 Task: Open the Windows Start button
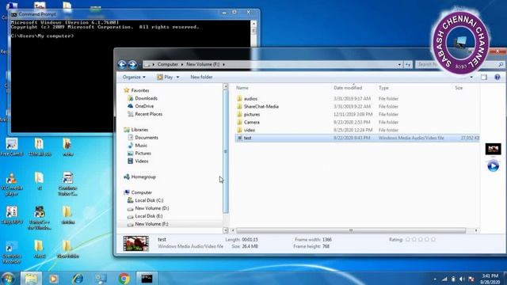[8, 278]
